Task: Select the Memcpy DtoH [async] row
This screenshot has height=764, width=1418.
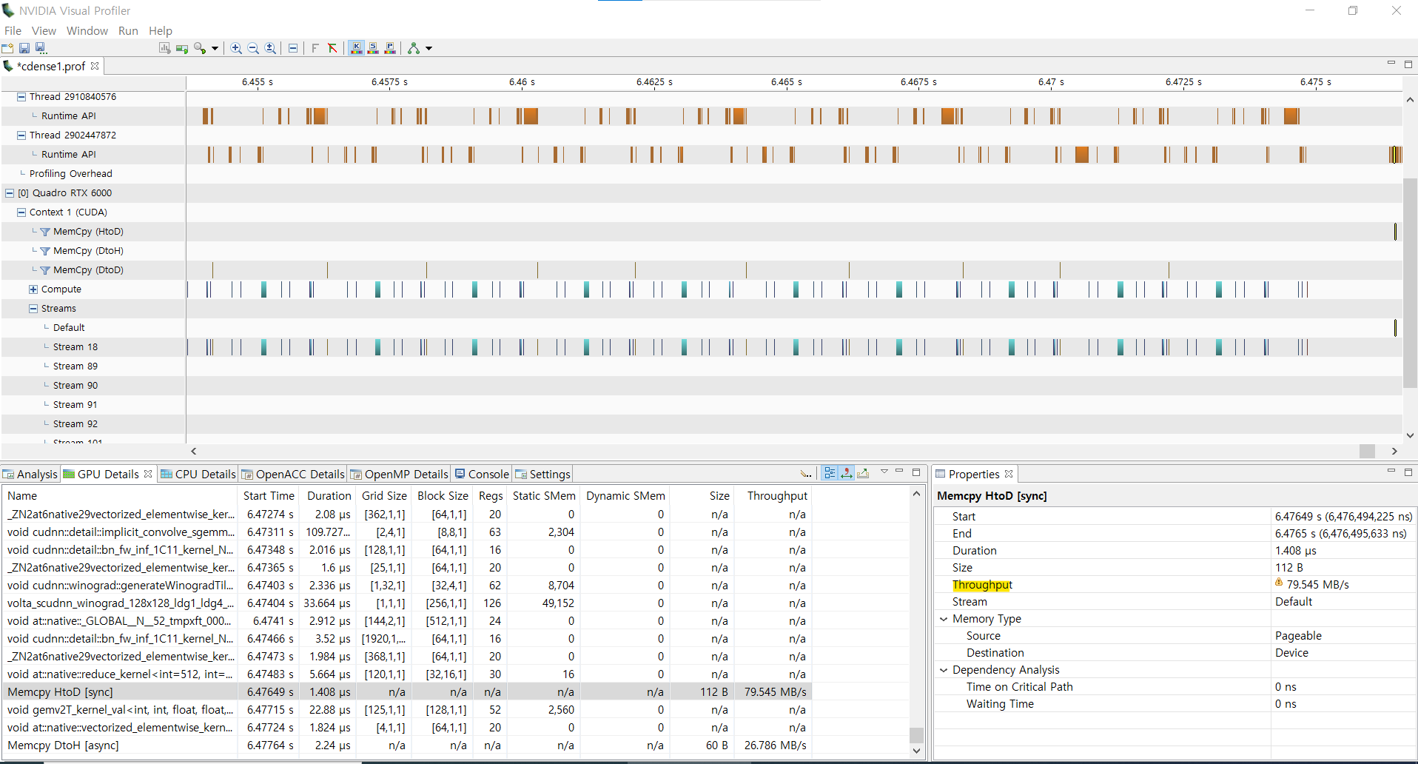Action: pos(63,745)
